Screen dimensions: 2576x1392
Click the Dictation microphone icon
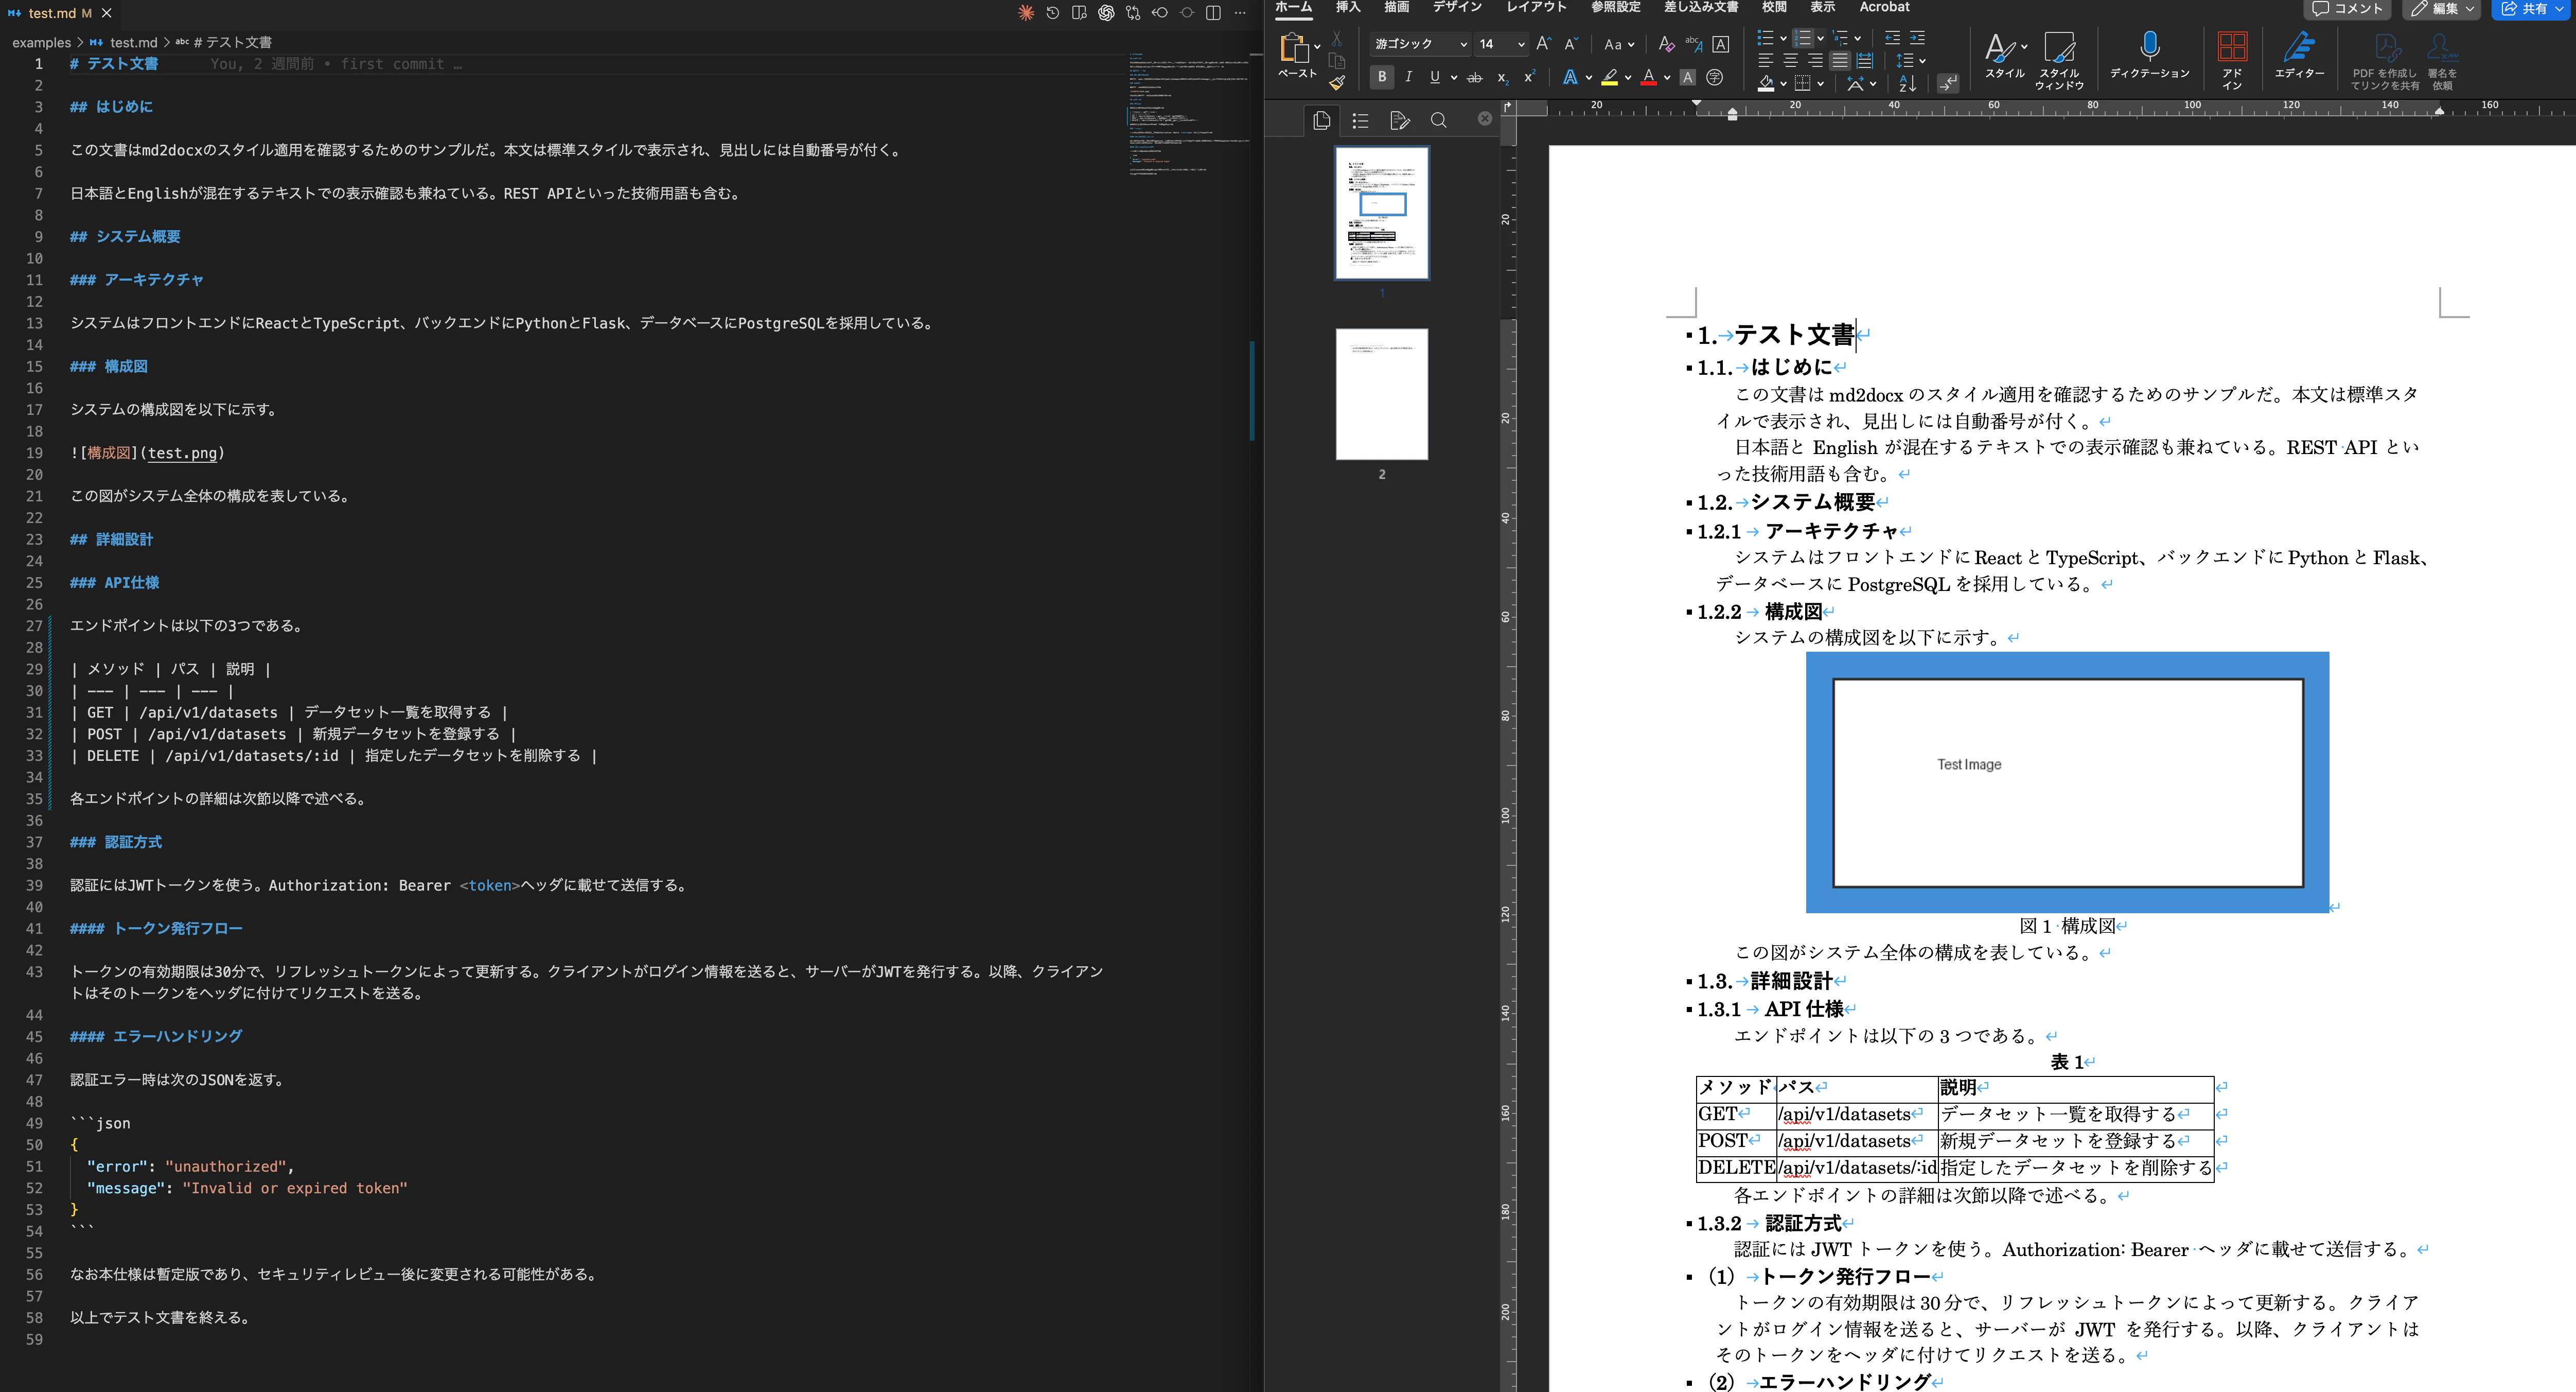point(2149,46)
